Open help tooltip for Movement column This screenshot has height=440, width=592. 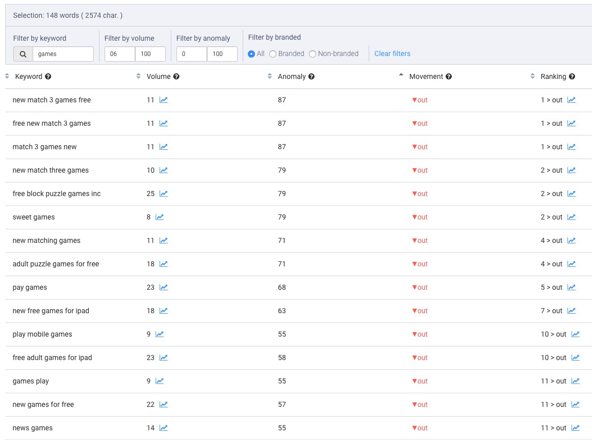click(x=449, y=77)
